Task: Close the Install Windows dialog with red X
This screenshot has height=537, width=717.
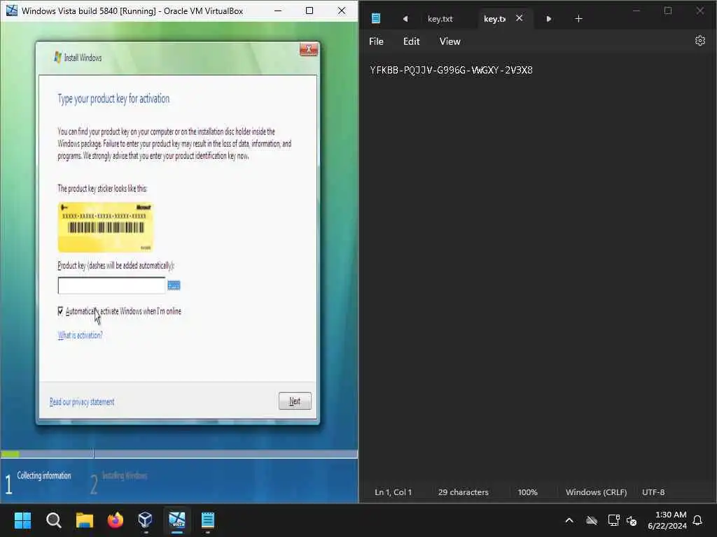Action: 309,49
